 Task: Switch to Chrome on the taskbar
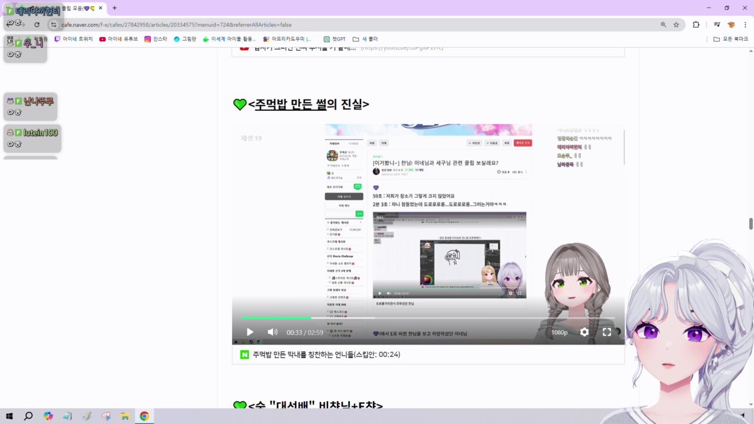click(144, 416)
